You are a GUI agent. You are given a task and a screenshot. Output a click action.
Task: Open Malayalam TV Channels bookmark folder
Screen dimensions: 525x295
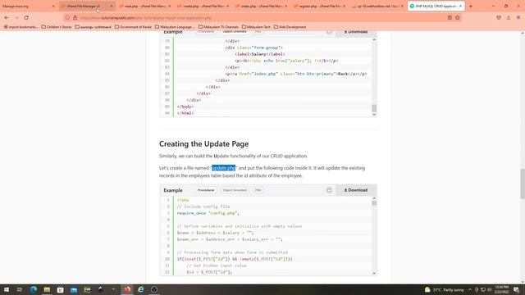click(x=218, y=27)
